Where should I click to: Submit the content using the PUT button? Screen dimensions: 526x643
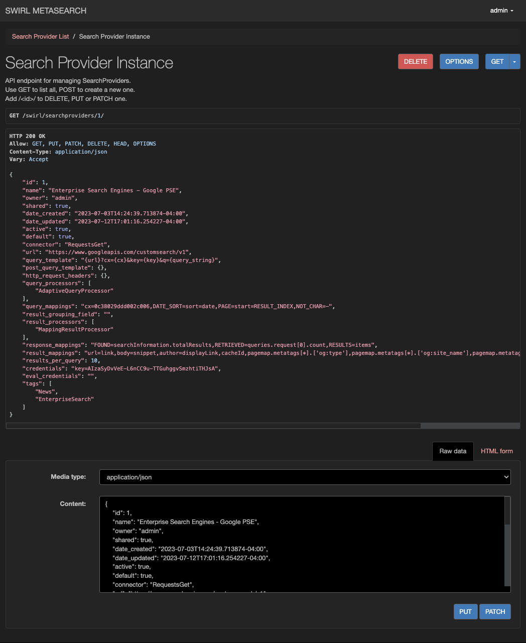coord(465,611)
